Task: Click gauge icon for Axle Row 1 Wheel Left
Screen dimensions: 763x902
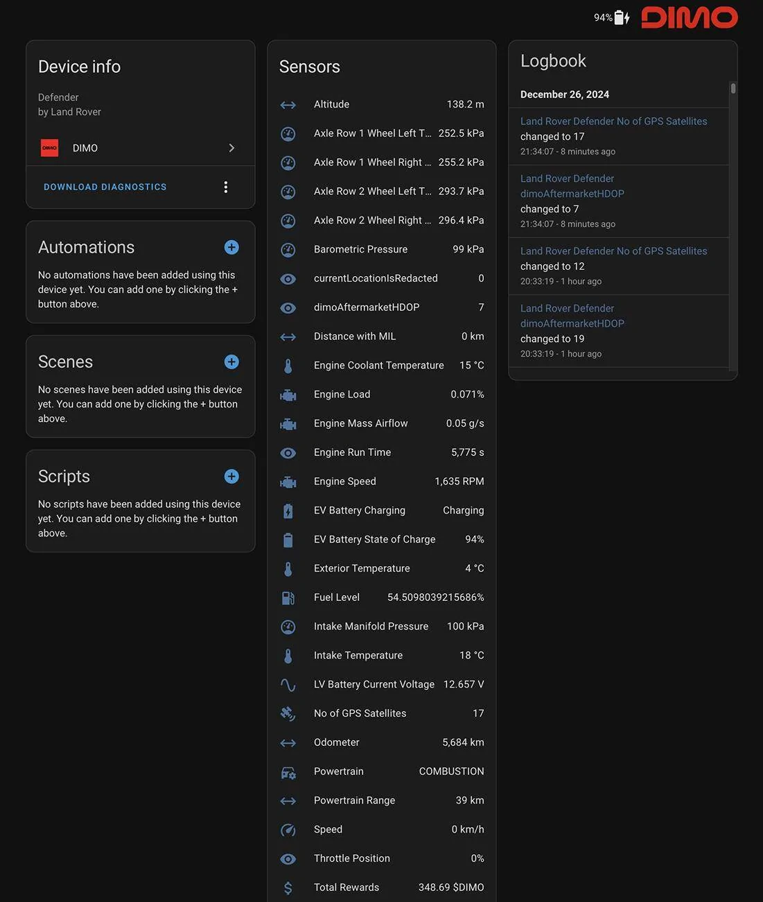Action: pyautogui.click(x=288, y=134)
